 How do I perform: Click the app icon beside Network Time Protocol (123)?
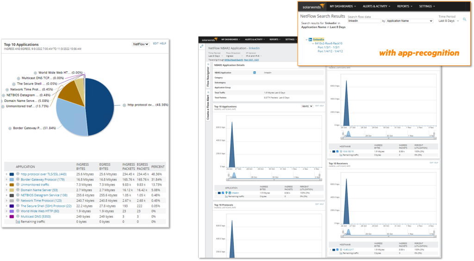(x=18, y=200)
